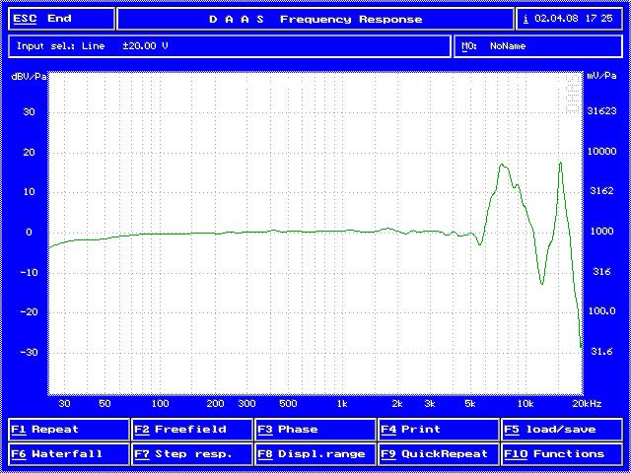Image resolution: width=631 pixels, height=473 pixels.
Task: Click the curve's first peak near 8 kHz
Action: (502, 165)
